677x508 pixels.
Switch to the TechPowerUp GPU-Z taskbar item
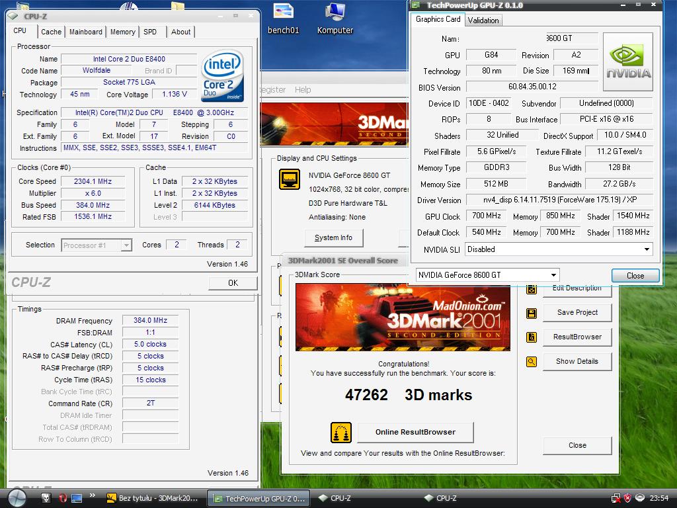pos(259,499)
